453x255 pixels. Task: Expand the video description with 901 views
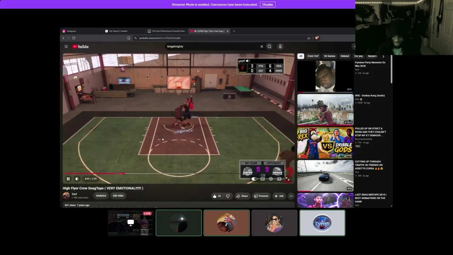pyautogui.click(x=178, y=205)
